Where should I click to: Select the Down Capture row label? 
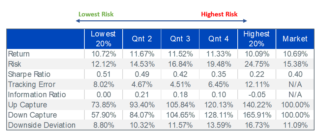(x=32, y=115)
